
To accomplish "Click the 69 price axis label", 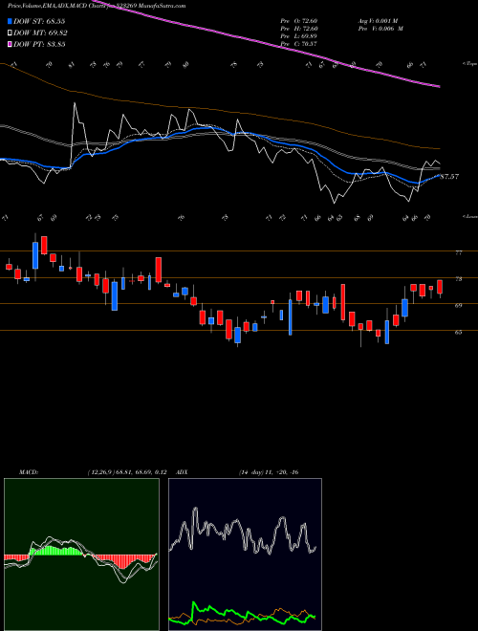I will [459, 305].
